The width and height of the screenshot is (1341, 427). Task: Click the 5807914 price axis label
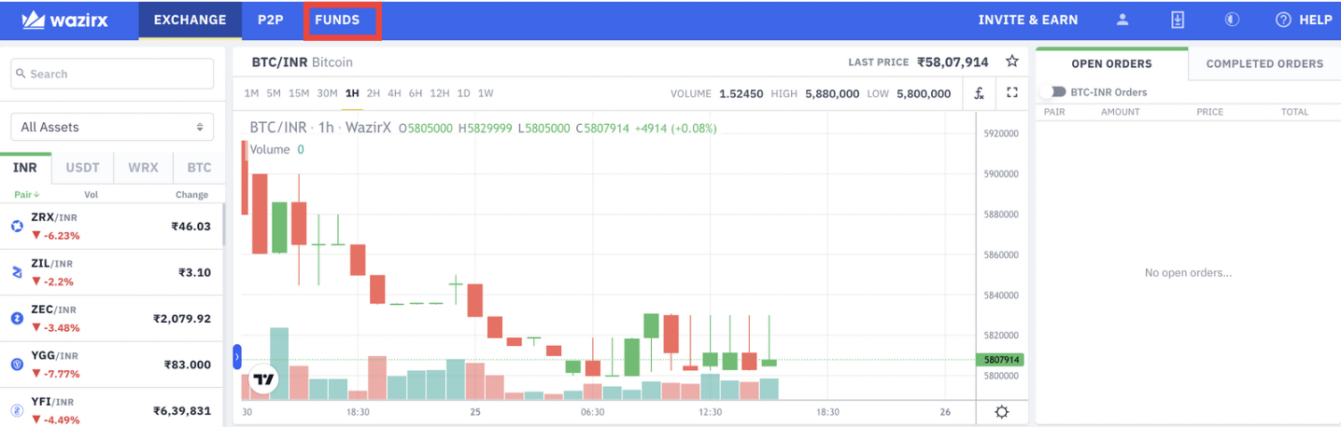[x=1000, y=359]
